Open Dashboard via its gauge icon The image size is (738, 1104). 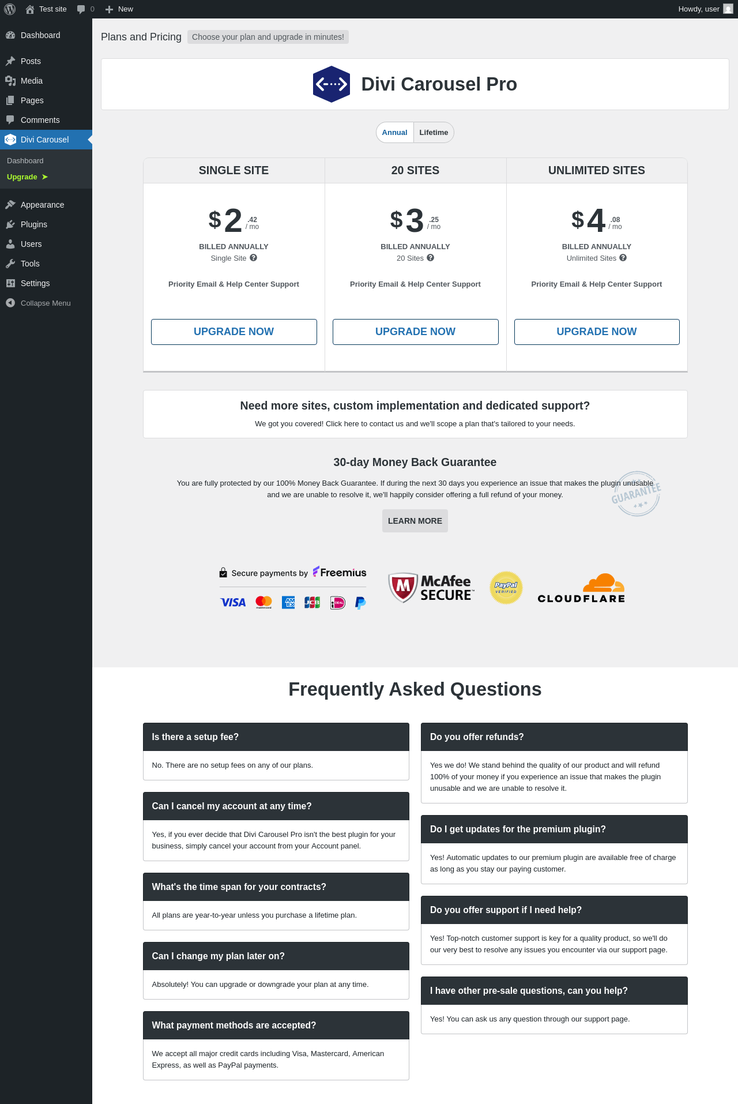coord(10,35)
